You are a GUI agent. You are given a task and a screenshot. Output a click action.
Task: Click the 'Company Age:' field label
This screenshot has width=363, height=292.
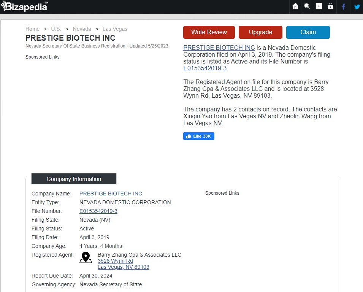coord(49,246)
